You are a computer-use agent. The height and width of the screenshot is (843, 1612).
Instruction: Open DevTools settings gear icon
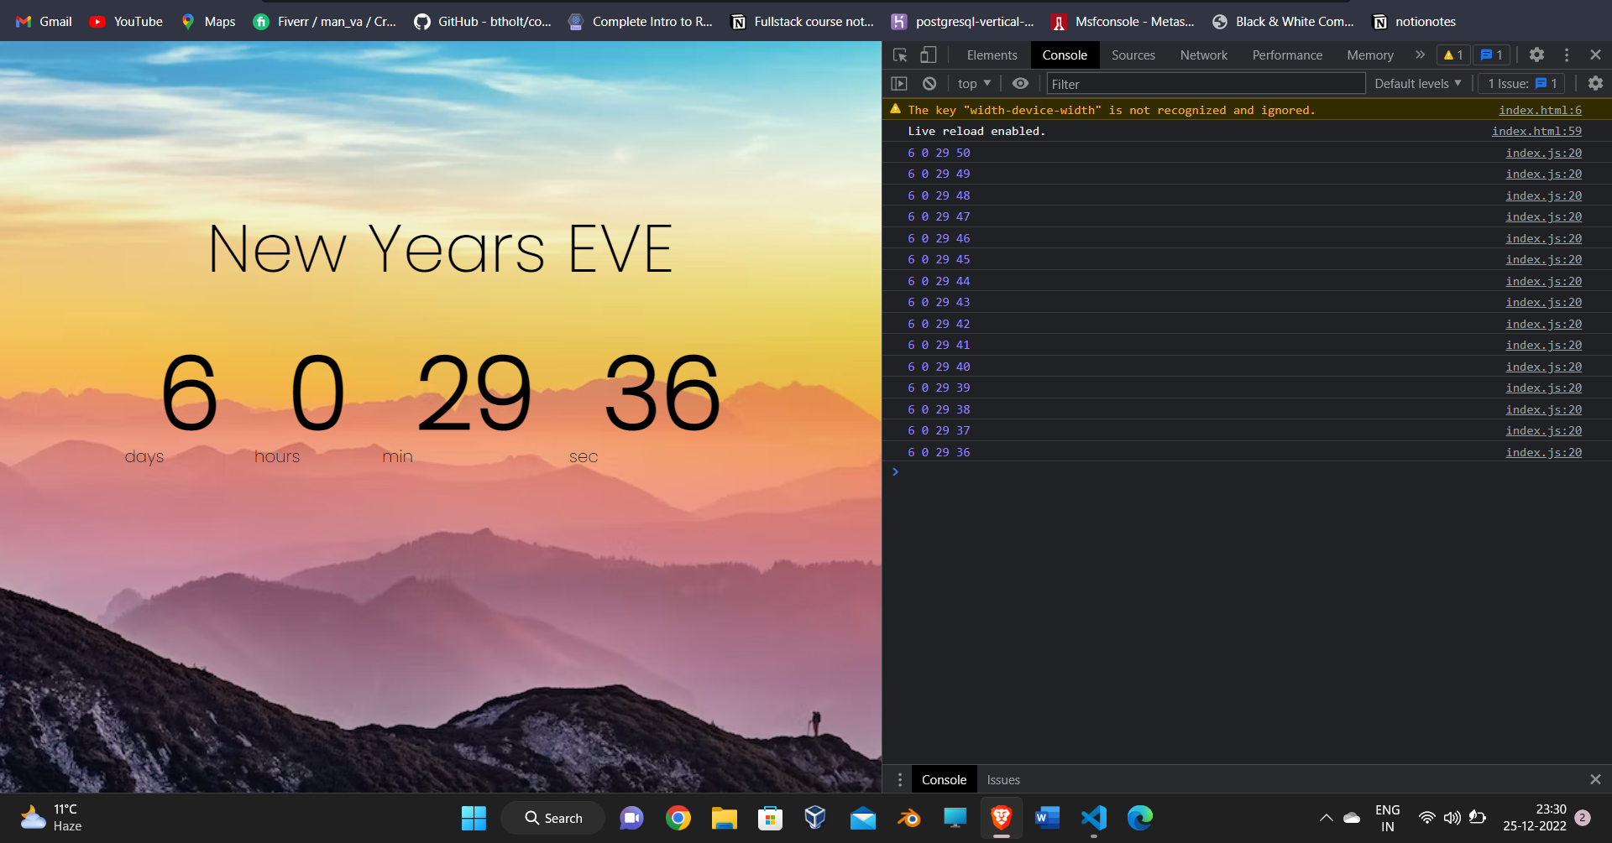tap(1536, 55)
